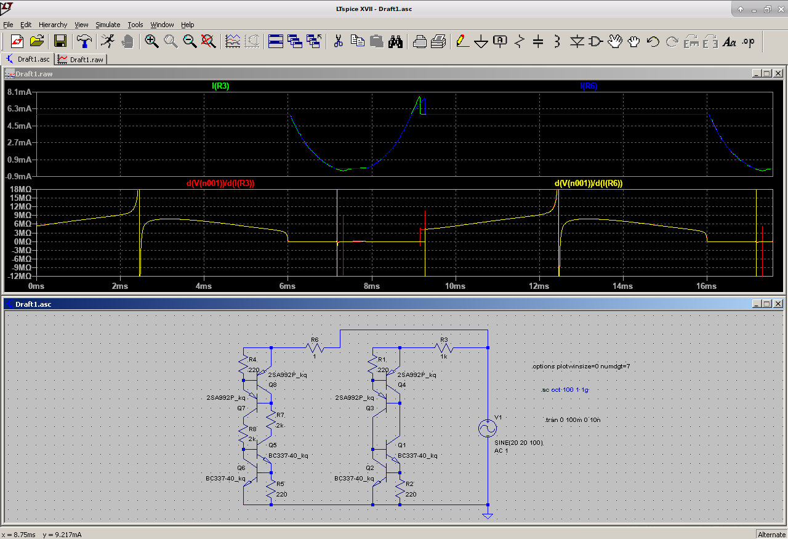788x539 pixels.
Task: Place a diode from toolbar
Action: 577,41
